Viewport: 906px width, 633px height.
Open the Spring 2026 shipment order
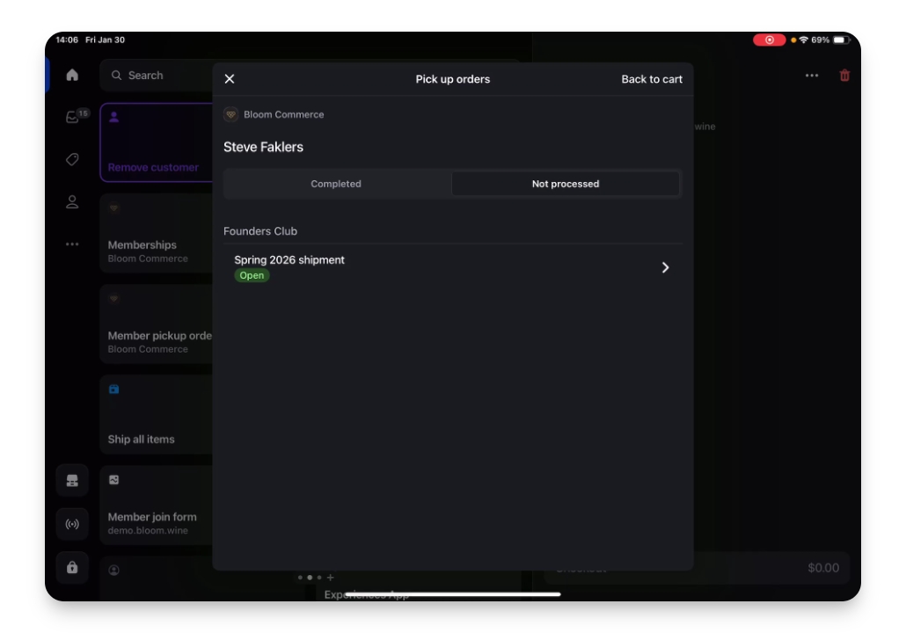tap(452, 267)
